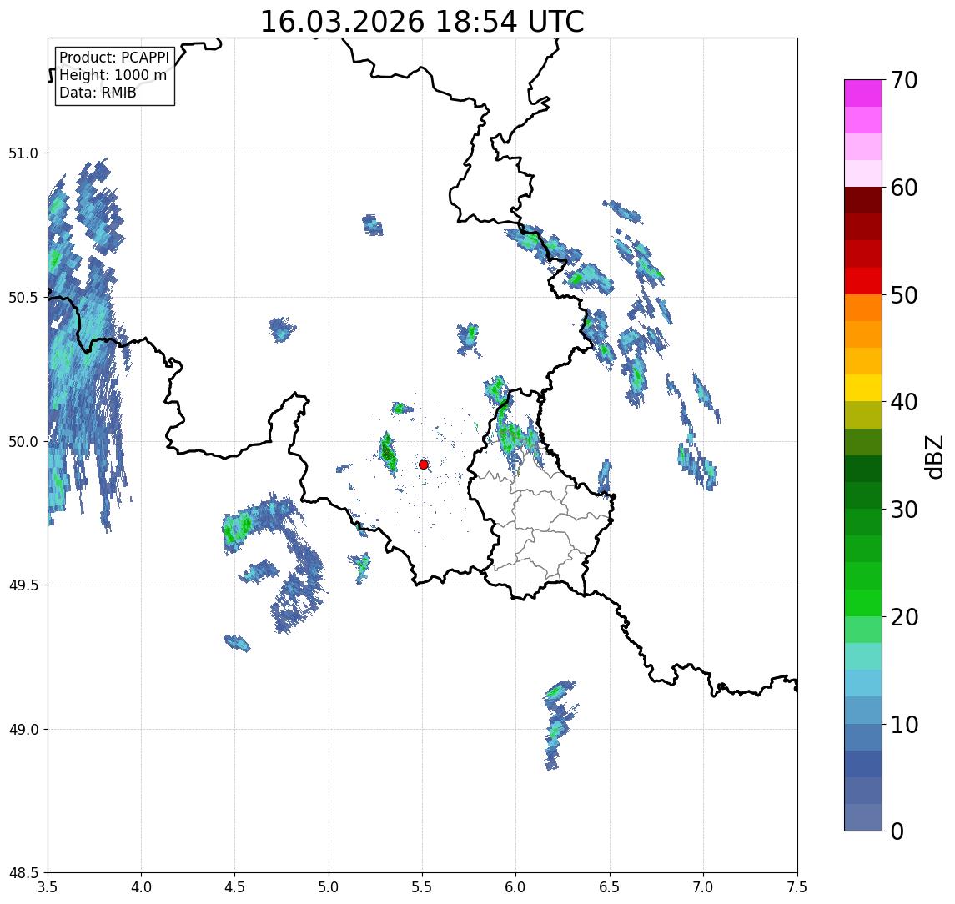Image resolution: width=955 pixels, height=904 pixels.
Task: Click the light blue colorbar segment above 10
Action: coord(863,684)
